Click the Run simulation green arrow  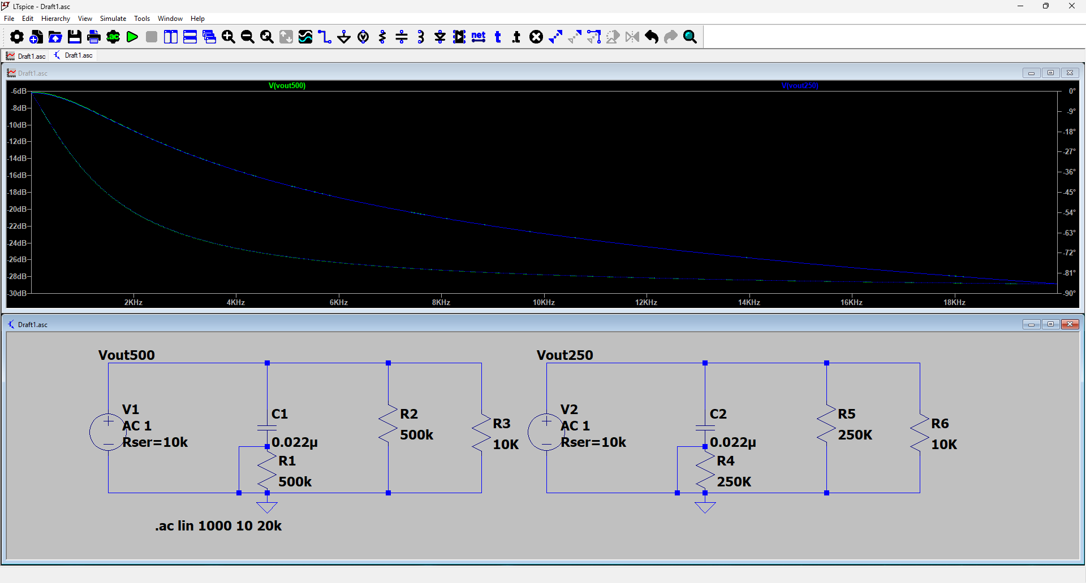click(x=132, y=37)
